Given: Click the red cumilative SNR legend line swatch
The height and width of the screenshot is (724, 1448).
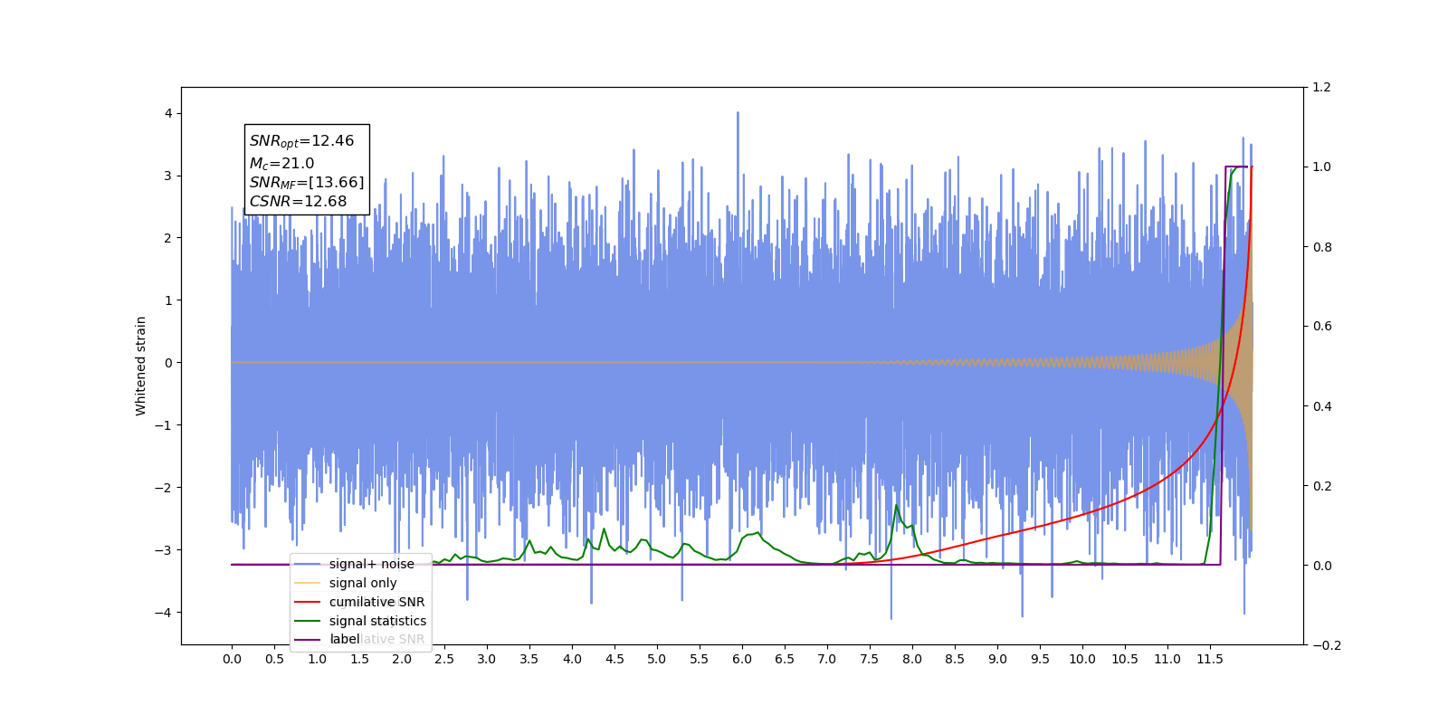Looking at the screenshot, I should coord(308,602).
